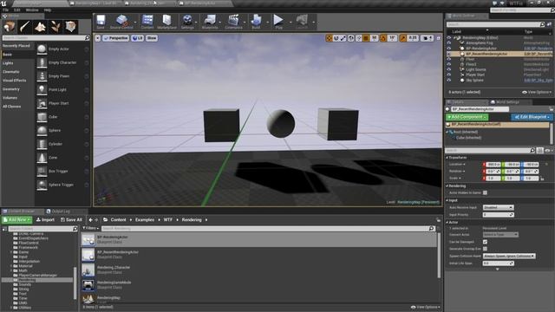
Task: Toggle grid snapping in viewport toolbar
Action: [x=366, y=38]
